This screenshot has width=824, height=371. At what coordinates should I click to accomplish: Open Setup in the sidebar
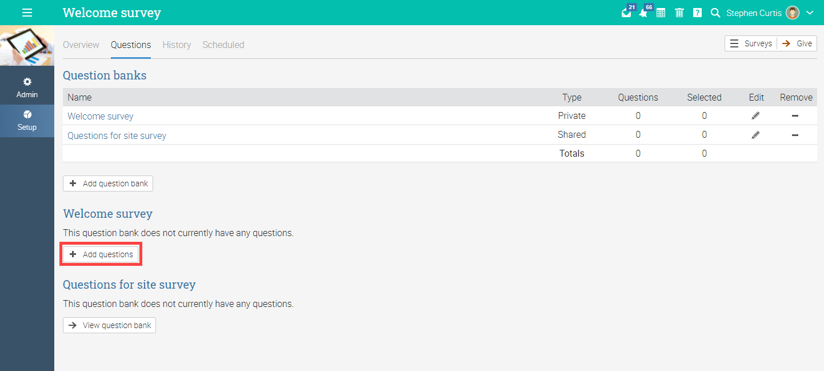point(27,121)
